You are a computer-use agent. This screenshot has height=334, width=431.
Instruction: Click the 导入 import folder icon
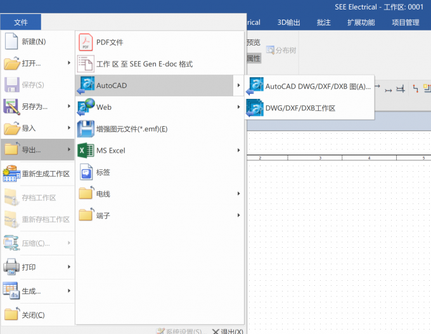coord(12,128)
